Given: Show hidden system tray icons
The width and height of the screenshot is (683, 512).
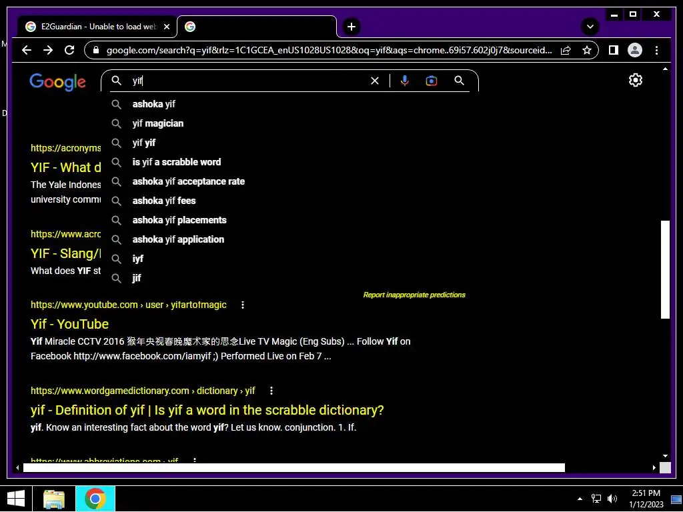Looking at the screenshot, I should click(580, 499).
